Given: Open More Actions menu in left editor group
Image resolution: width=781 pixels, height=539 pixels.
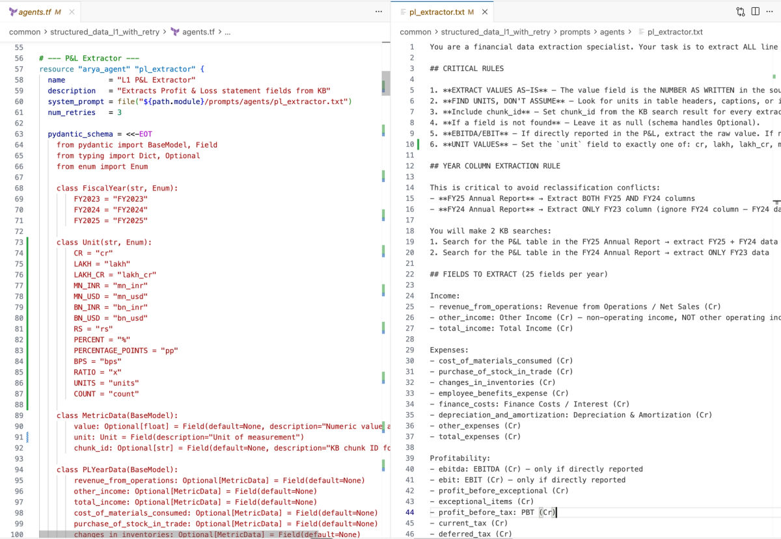Looking at the screenshot, I should (379, 12).
